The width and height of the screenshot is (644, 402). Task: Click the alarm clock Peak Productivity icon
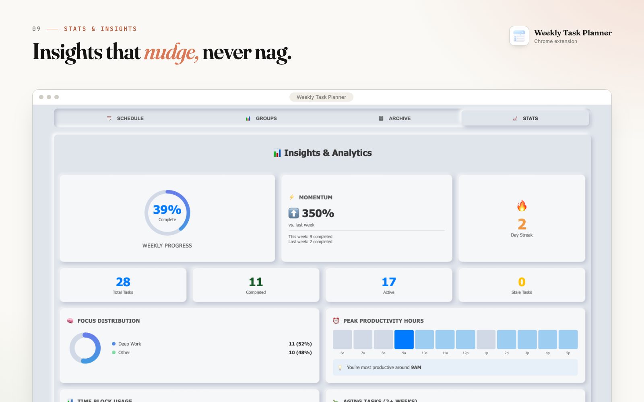click(x=336, y=321)
